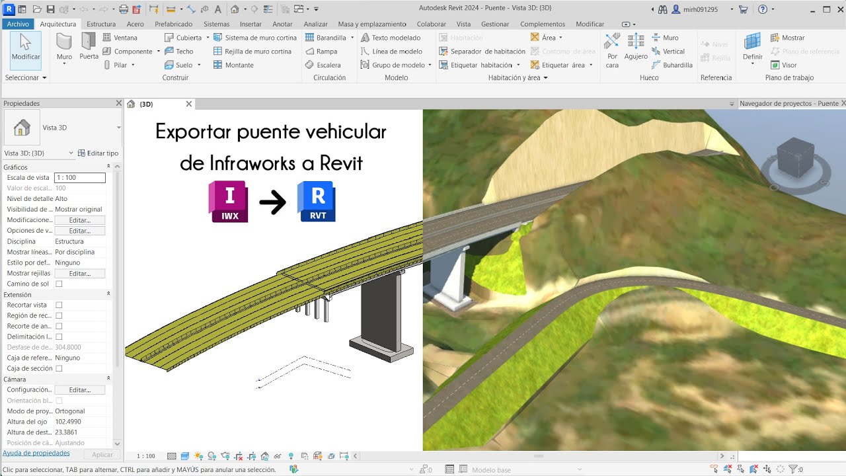Click the Puerta door tool
This screenshot has height=476, width=846.
pos(89,48)
